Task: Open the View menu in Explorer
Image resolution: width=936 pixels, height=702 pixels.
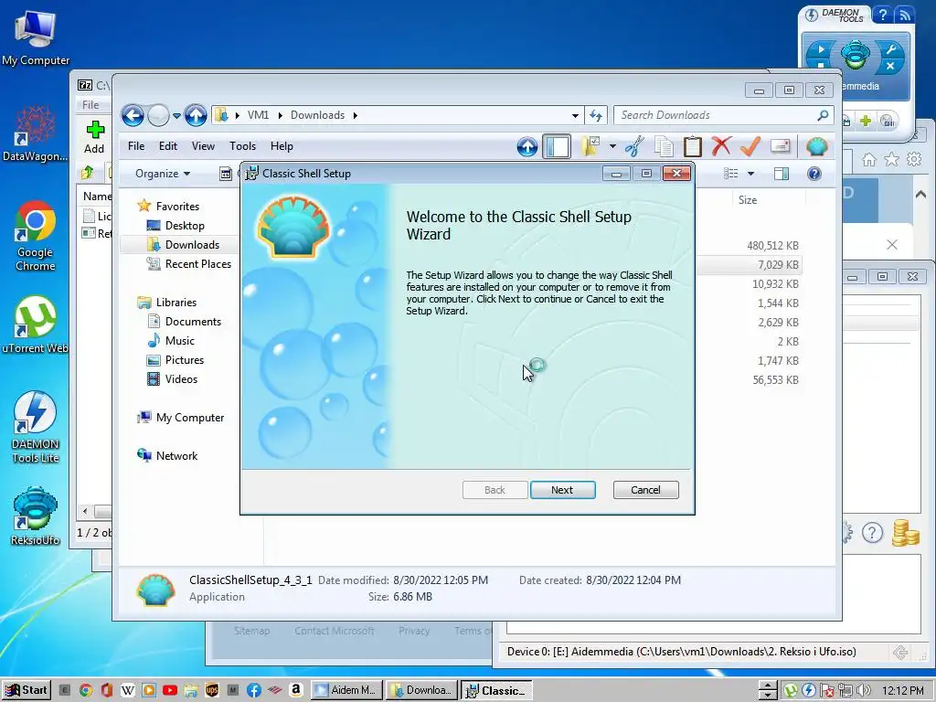Action: (x=203, y=146)
